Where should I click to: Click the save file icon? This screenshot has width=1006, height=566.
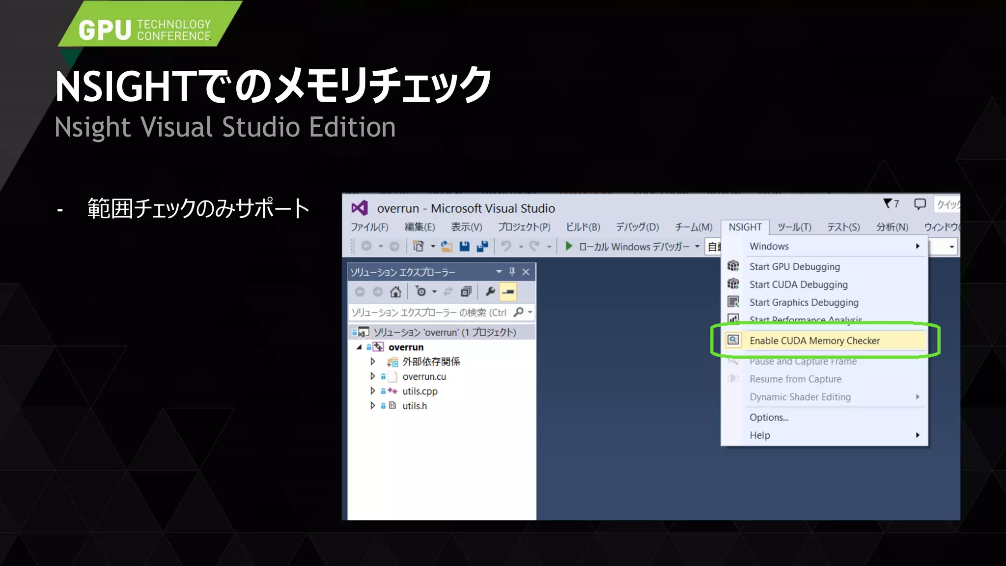click(464, 246)
